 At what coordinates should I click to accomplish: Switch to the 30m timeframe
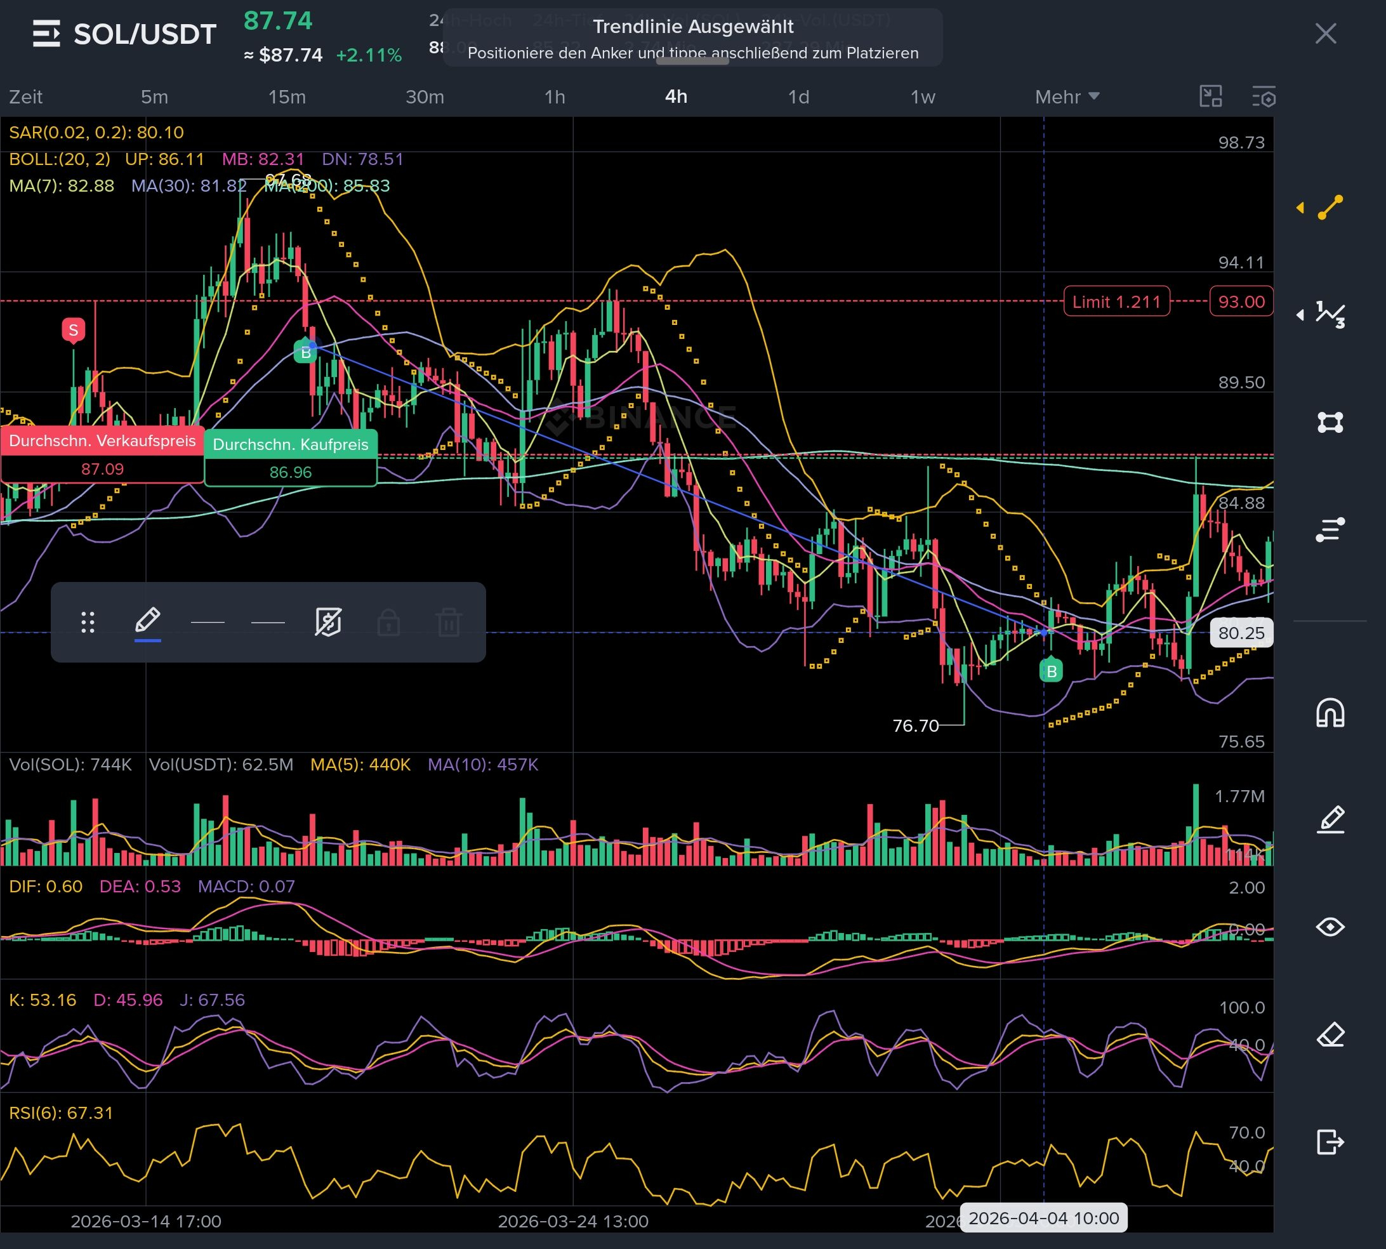pos(425,96)
